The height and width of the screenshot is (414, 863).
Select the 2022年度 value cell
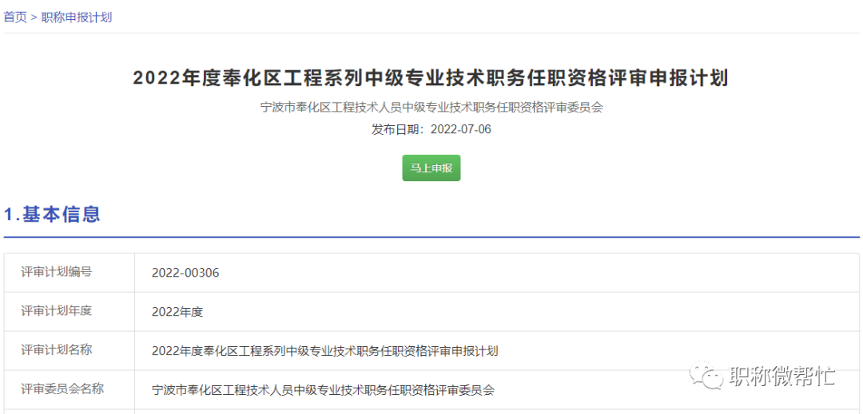497,312
